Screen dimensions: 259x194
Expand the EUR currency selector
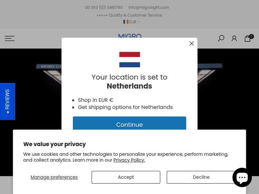pyautogui.click(x=132, y=22)
